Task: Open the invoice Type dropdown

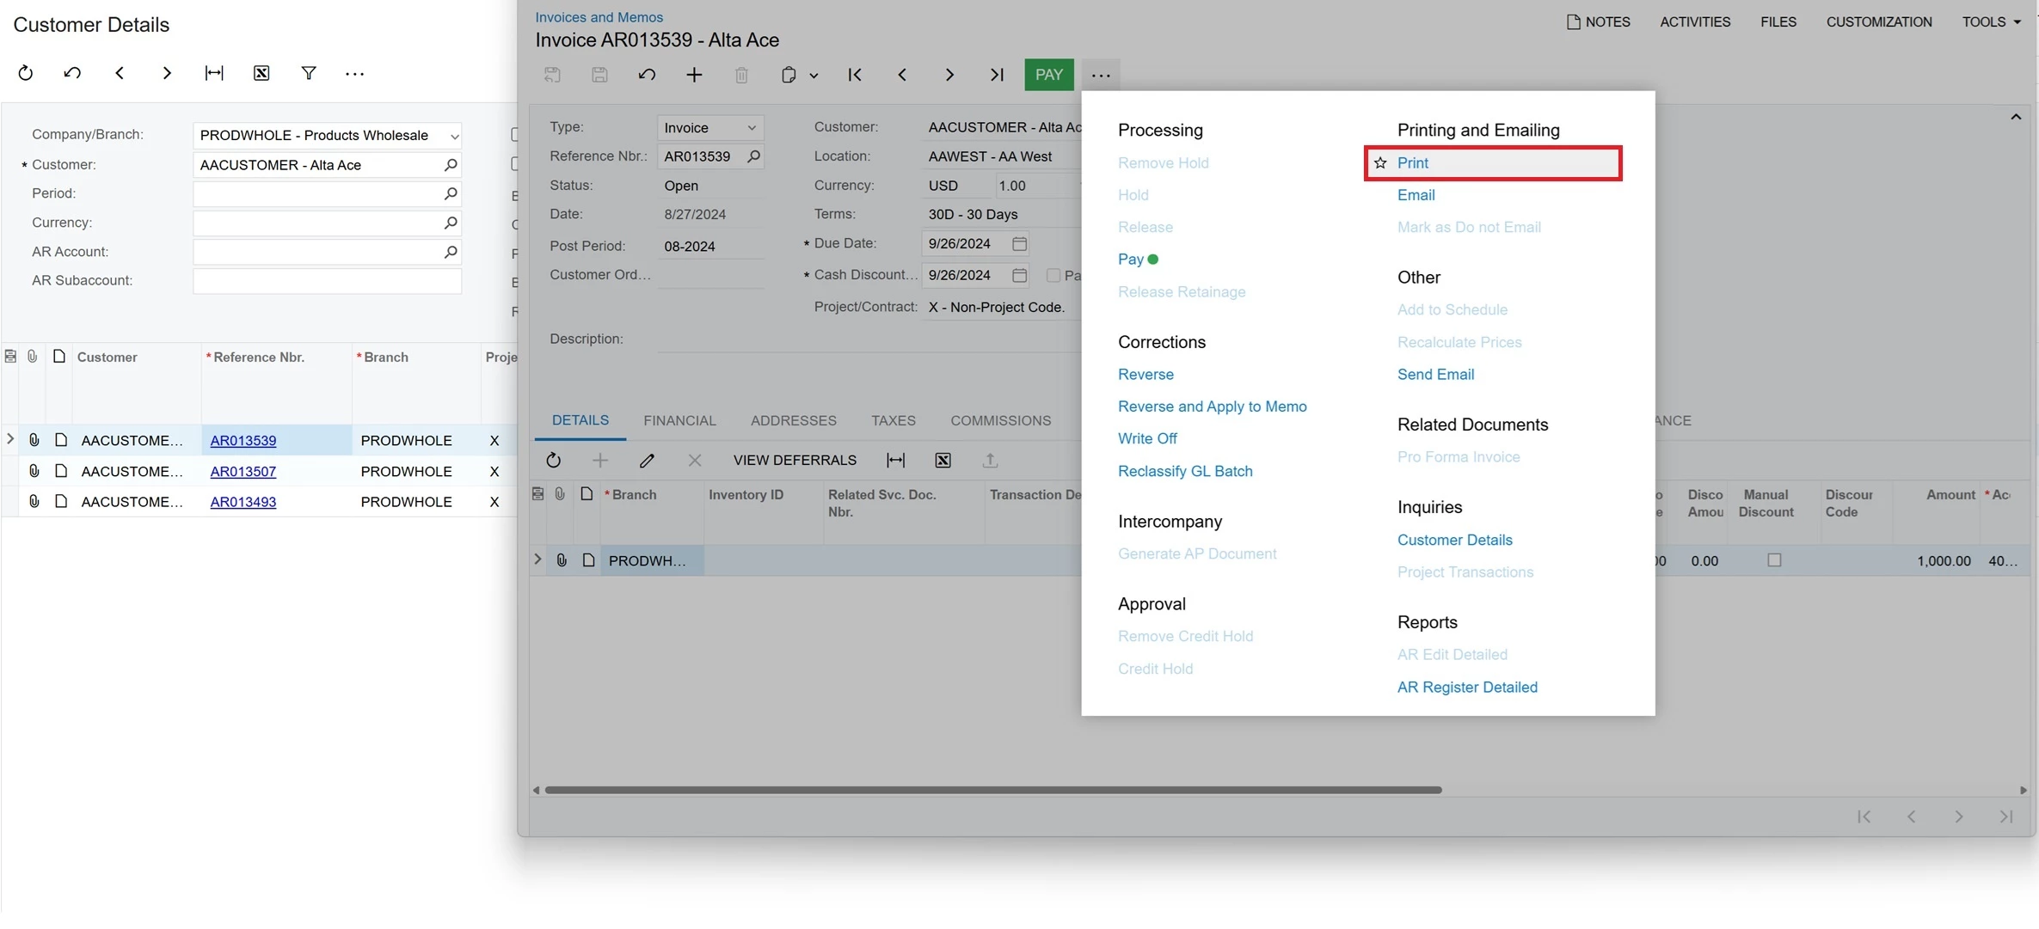Action: [x=751, y=127]
